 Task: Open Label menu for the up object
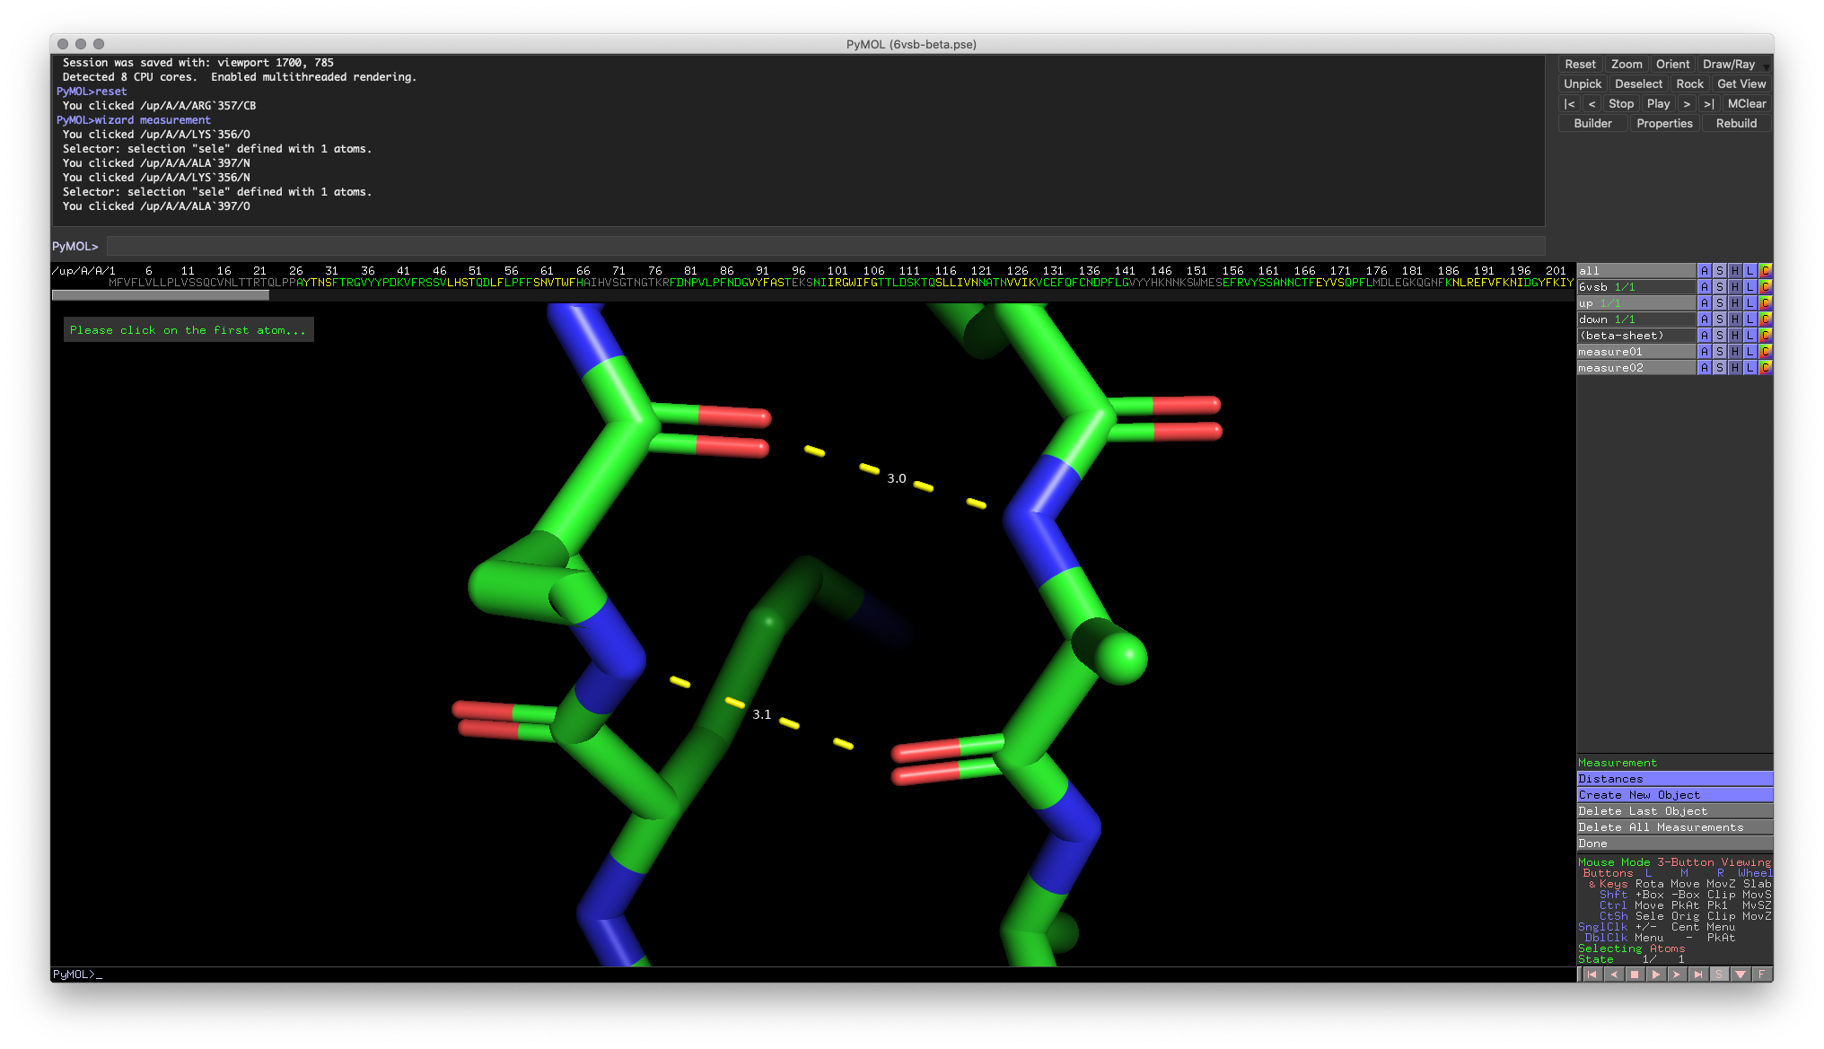[1749, 303]
